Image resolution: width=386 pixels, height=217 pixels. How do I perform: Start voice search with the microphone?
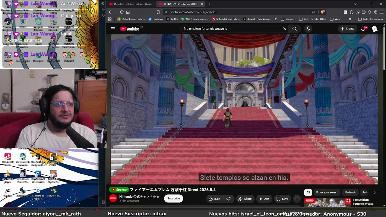308,29
